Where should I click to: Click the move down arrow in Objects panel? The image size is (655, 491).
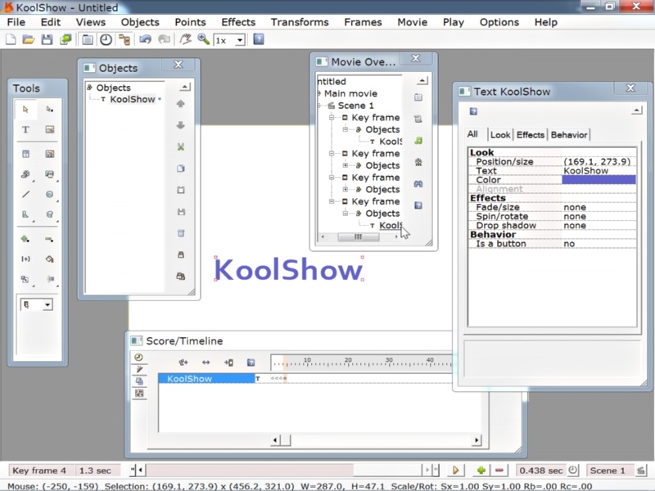point(180,125)
